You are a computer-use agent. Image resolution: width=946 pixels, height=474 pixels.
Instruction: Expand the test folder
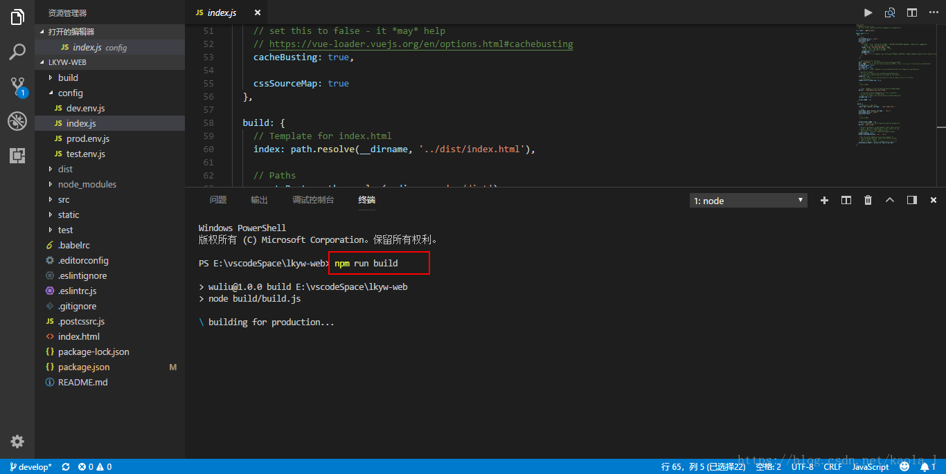pyautogui.click(x=109, y=230)
